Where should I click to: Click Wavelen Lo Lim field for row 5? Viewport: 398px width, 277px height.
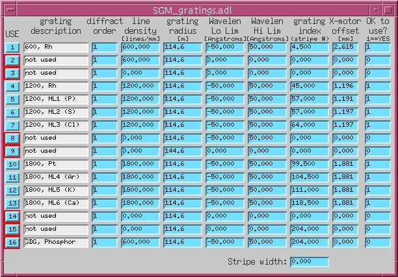click(225, 99)
